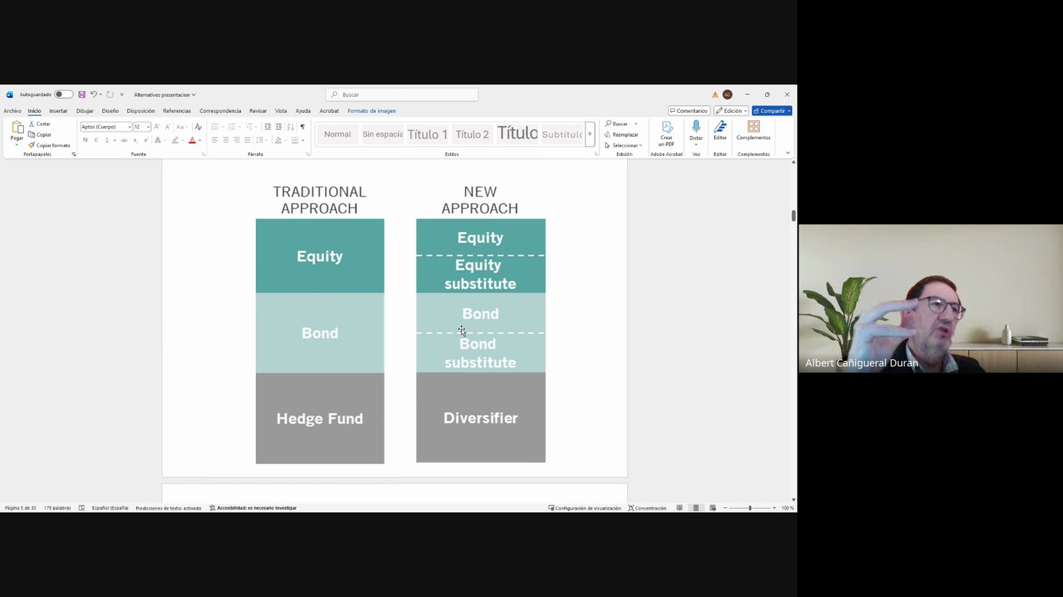The height and width of the screenshot is (597, 1063).
Task: Toggle show paragraph marks (¶)
Action: pos(302,127)
